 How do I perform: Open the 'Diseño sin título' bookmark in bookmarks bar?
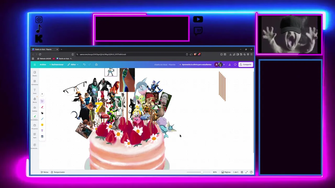(x=64, y=58)
